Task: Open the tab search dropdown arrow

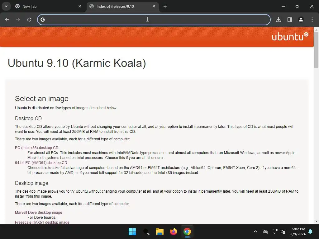Action: (6, 6)
